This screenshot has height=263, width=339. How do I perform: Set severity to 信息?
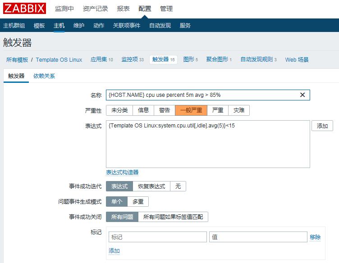pos(143,110)
